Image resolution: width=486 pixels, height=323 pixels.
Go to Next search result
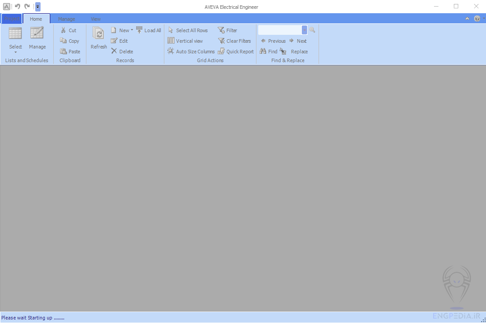click(298, 41)
